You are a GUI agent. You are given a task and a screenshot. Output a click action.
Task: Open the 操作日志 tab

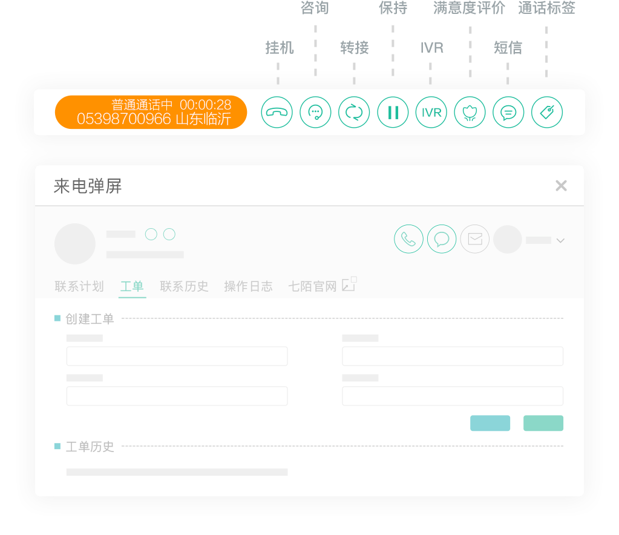pos(248,286)
